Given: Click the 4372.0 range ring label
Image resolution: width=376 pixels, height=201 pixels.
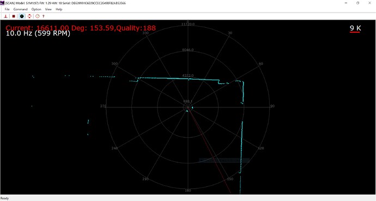Looking at the screenshot, I should click(x=188, y=76).
